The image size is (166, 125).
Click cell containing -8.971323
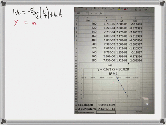[x=135, y=28]
